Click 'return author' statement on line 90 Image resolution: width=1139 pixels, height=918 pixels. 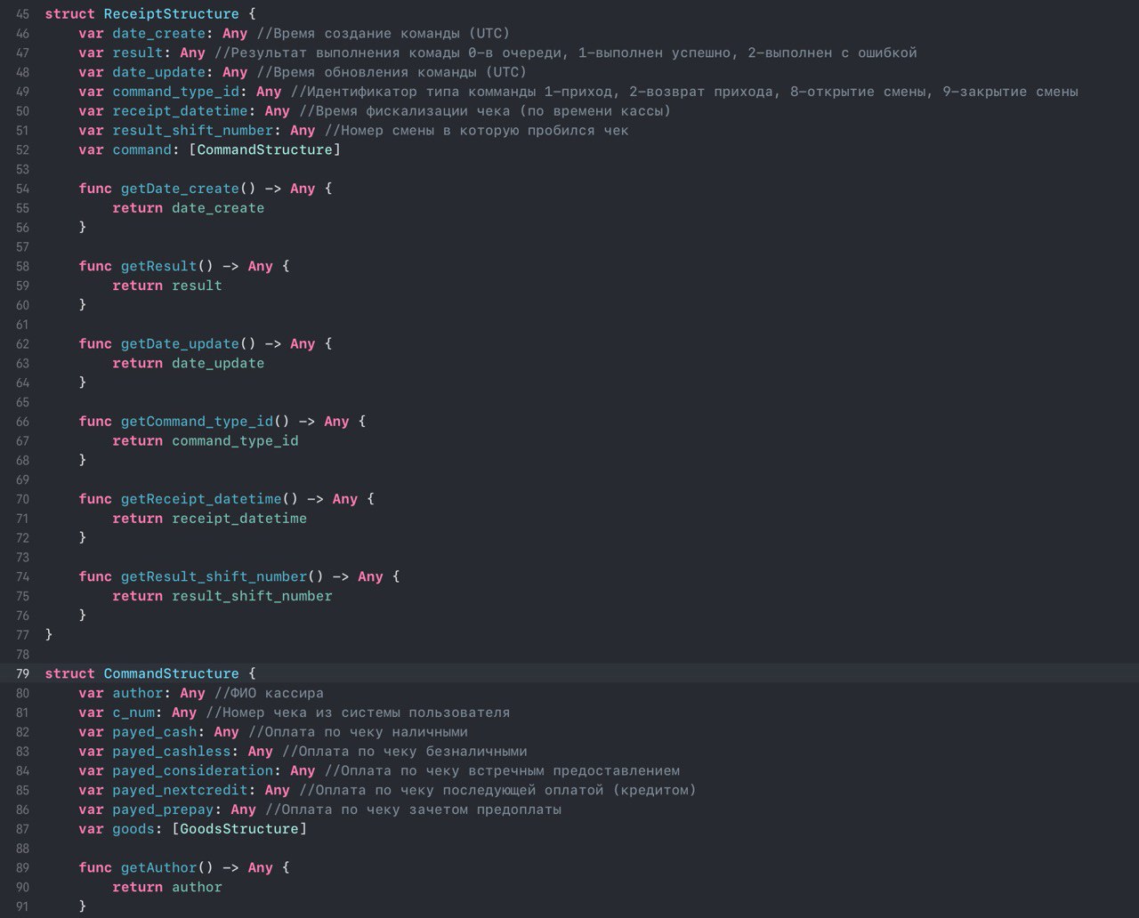(x=167, y=888)
